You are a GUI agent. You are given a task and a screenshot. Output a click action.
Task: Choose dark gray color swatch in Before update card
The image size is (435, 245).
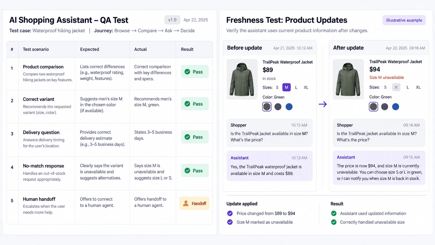pyautogui.click(x=278, y=107)
